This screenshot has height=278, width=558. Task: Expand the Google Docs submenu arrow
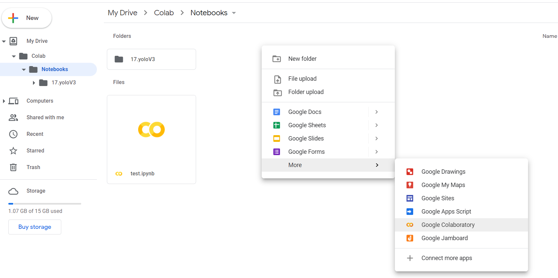point(377,112)
